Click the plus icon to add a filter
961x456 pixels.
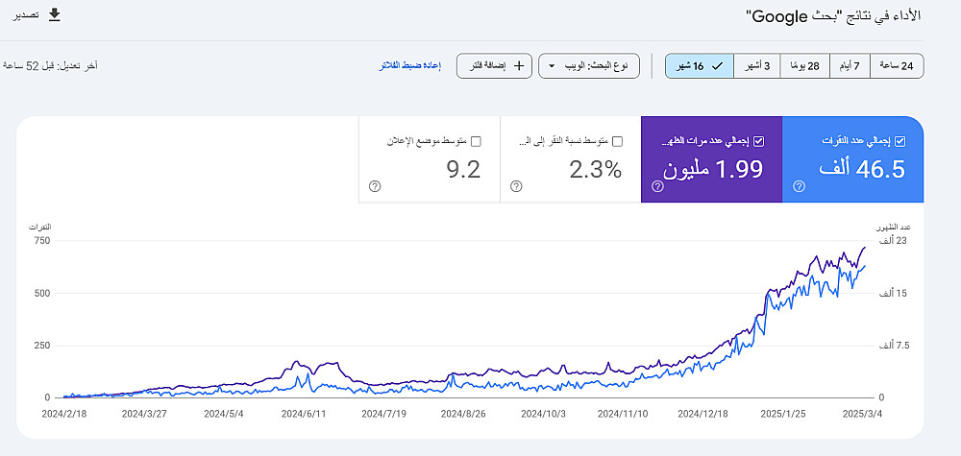tap(520, 66)
